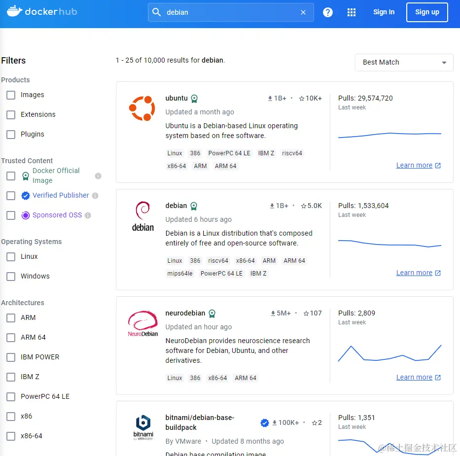460x456 pixels.
Task: Click the riscv64 tag on ubuntu card
Action: click(x=292, y=153)
